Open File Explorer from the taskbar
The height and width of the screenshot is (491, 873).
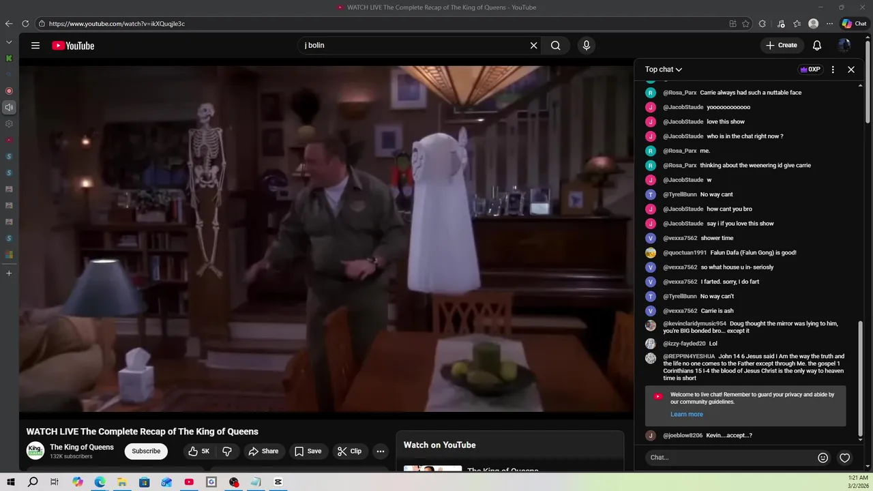click(122, 482)
